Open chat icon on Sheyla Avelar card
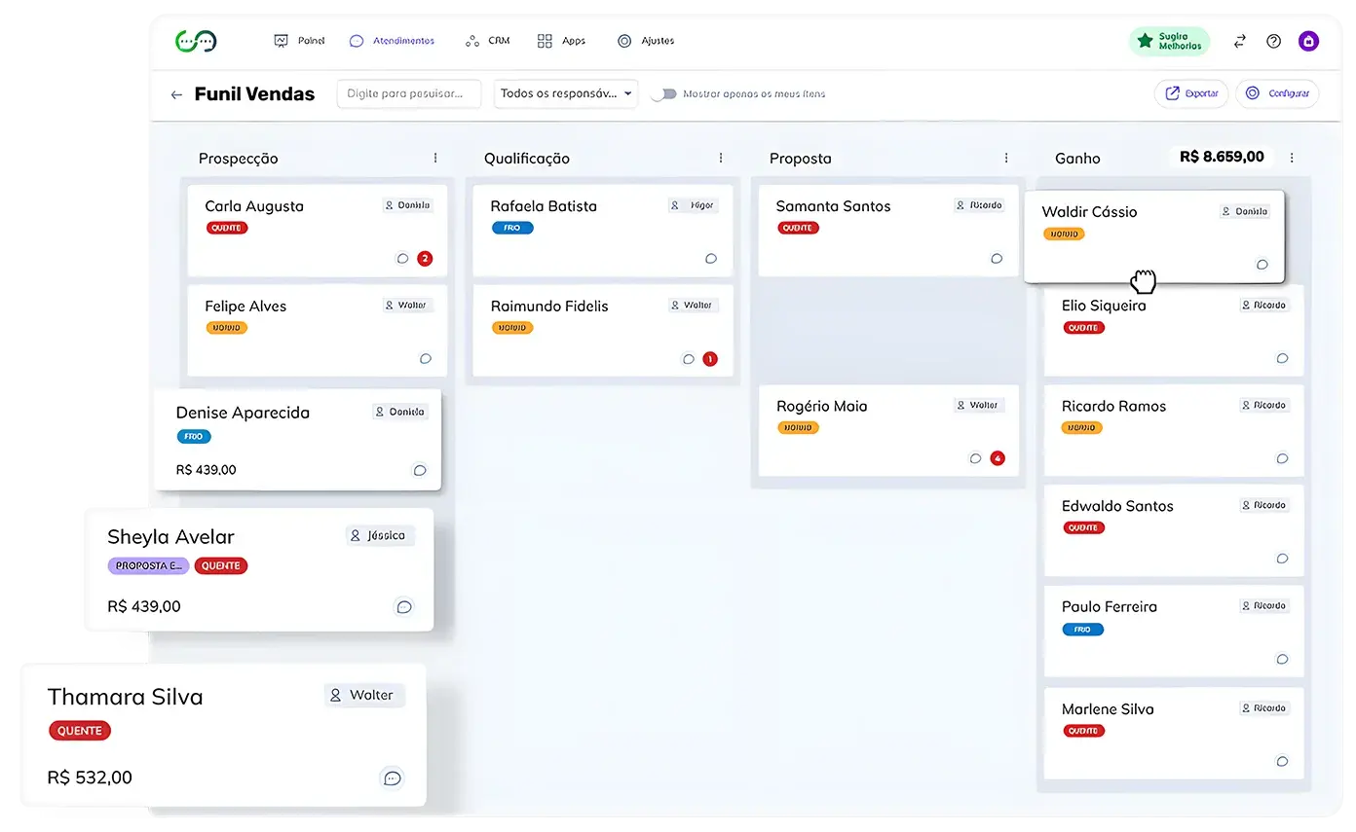 [404, 606]
